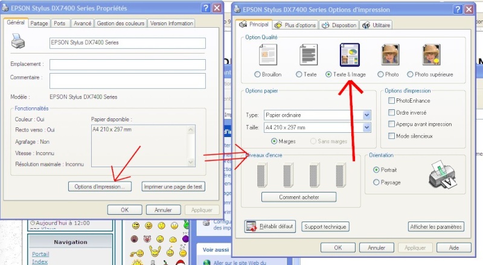
Task: Select the Photo supérieure quality icon
Action: point(431,55)
